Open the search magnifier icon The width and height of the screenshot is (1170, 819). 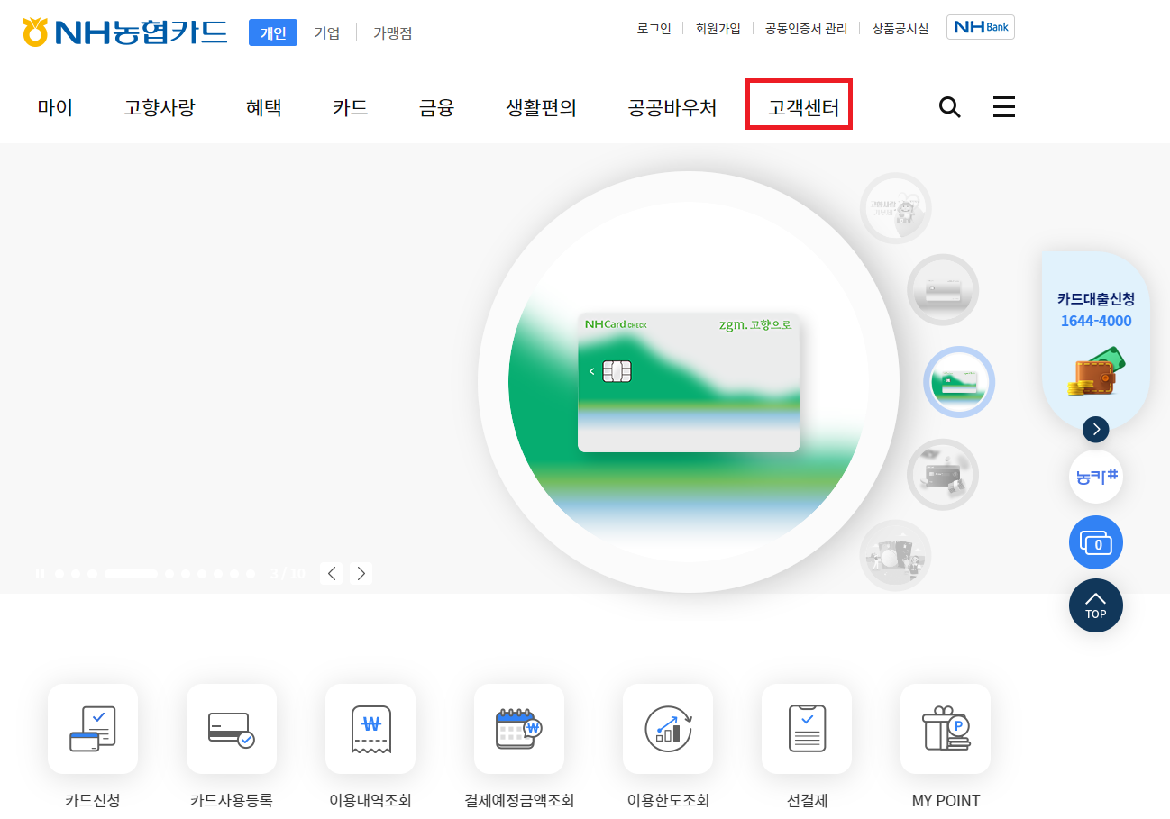click(949, 108)
